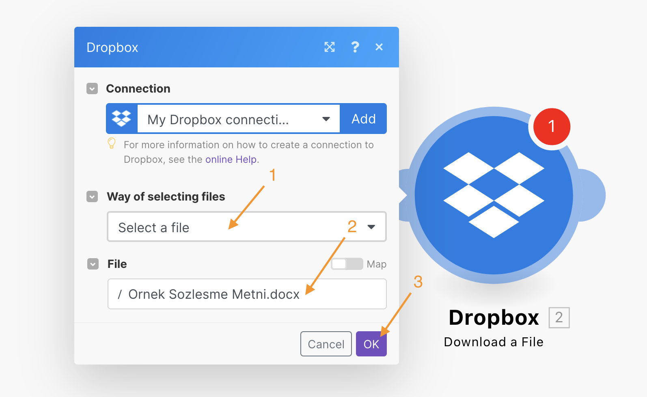647x397 pixels.
Task: Click the Add connection button
Action: [x=363, y=119]
